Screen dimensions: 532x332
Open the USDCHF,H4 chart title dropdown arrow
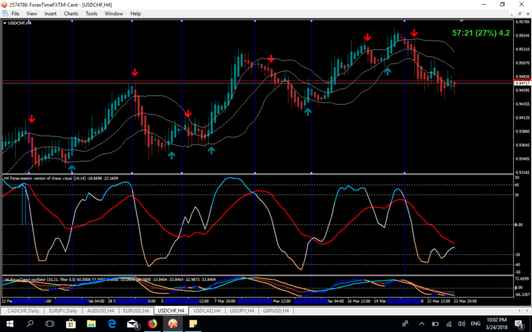click(x=5, y=23)
